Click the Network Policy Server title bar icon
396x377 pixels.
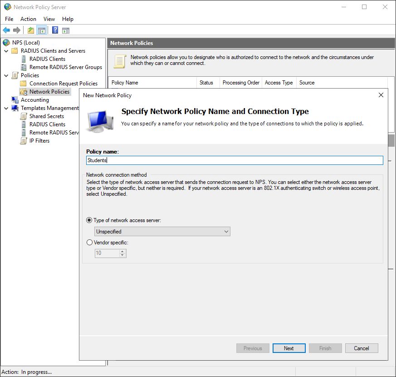tap(8, 7)
